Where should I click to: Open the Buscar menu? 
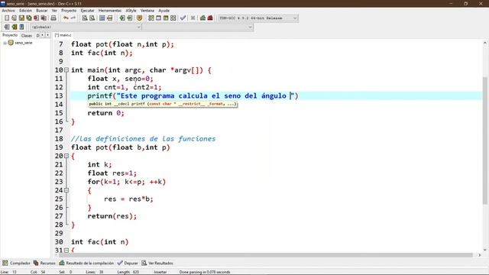coord(42,11)
